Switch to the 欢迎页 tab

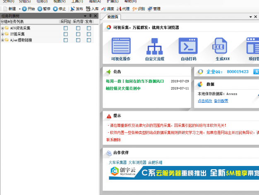point(113,17)
